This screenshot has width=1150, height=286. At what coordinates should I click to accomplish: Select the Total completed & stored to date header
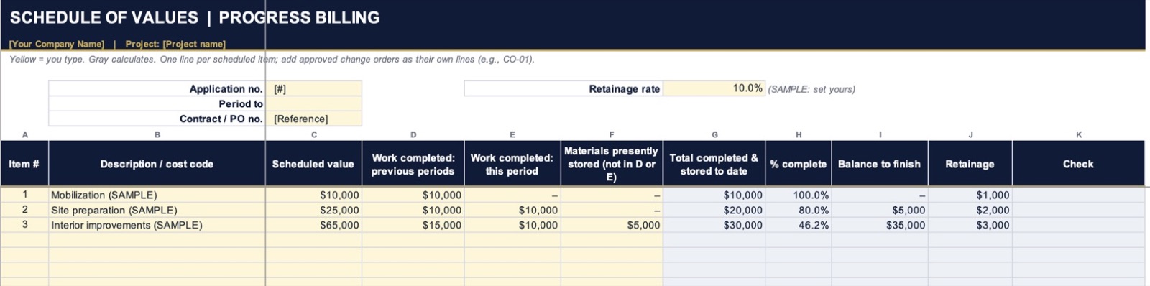coord(714,164)
